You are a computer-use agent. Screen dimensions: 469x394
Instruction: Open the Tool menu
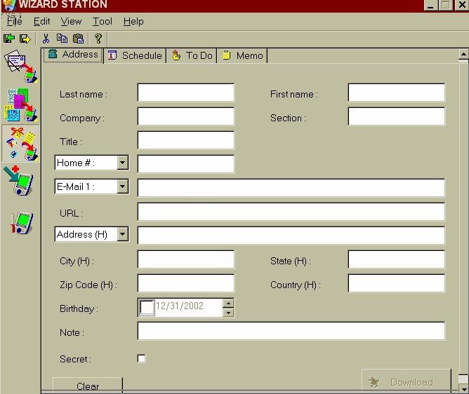coord(103,22)
